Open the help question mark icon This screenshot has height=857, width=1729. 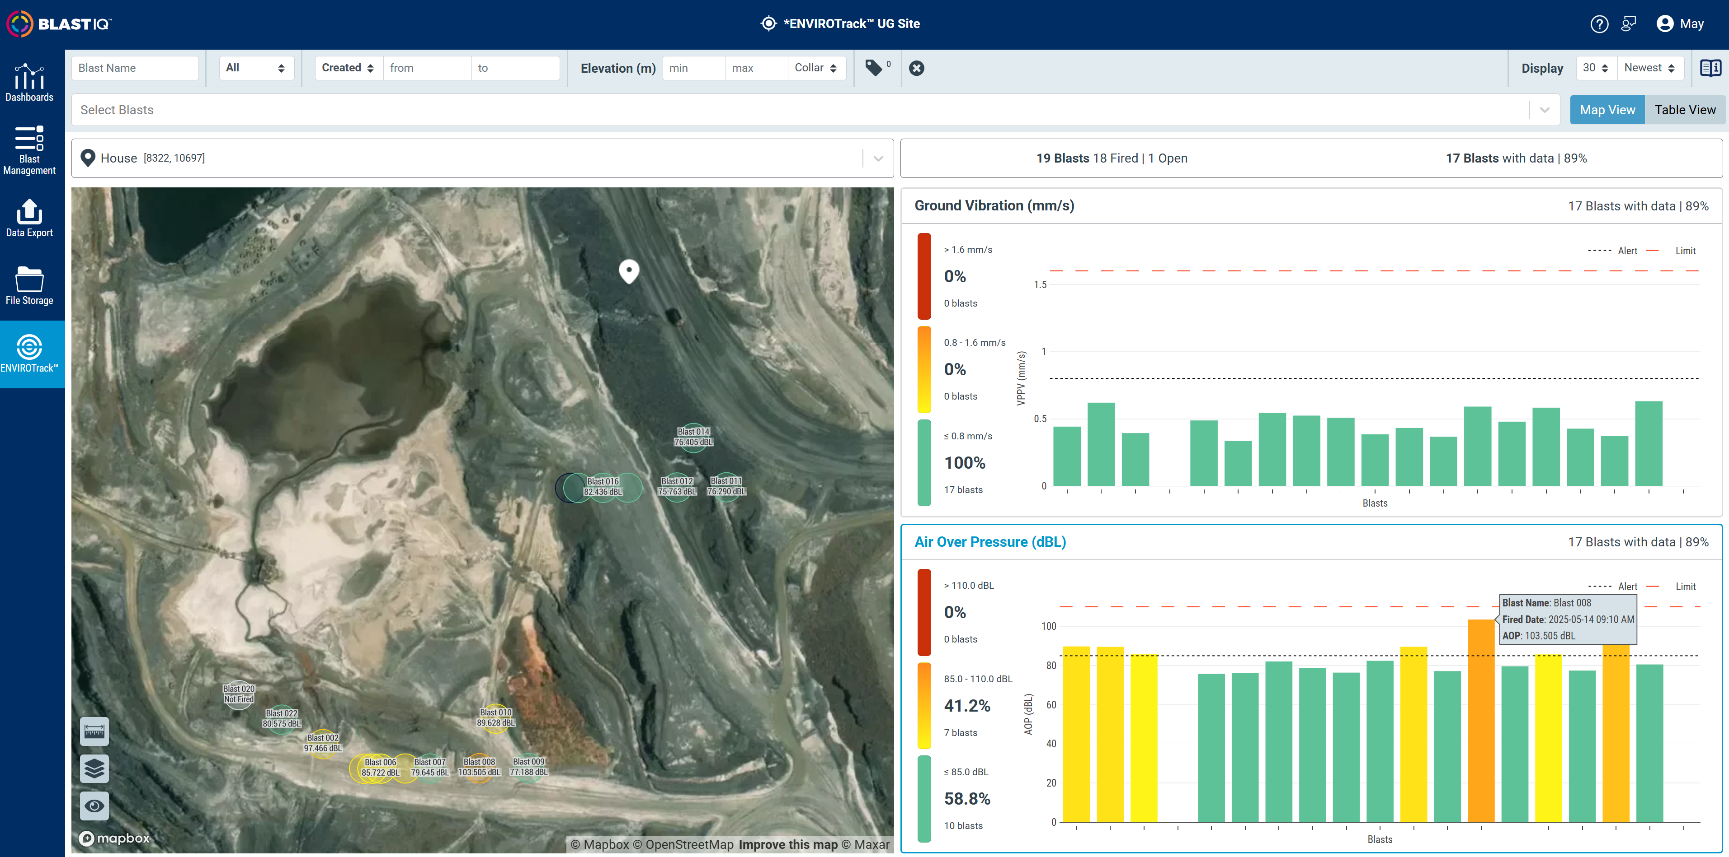(x=1599, y=24)
